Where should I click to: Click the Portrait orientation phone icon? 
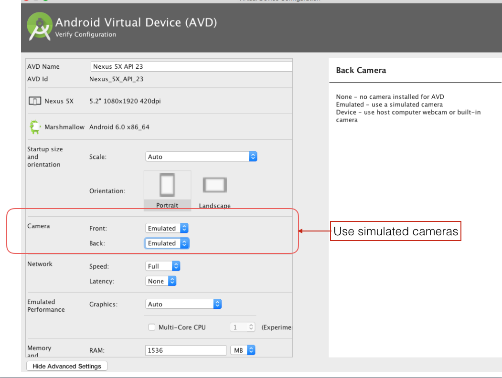click(167, 184)
